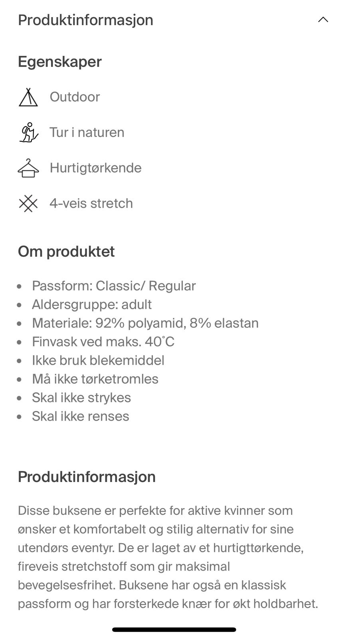Tap the crossed-arrows stretch symbol
This screenshot has width=348, height=639.
[28, 203]
